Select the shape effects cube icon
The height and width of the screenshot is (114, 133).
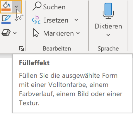pyautogui.click(x=6, y=33)
